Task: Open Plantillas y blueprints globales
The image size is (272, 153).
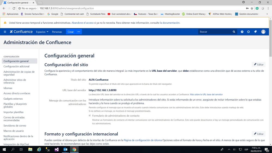Action: (x=15, y=105)
